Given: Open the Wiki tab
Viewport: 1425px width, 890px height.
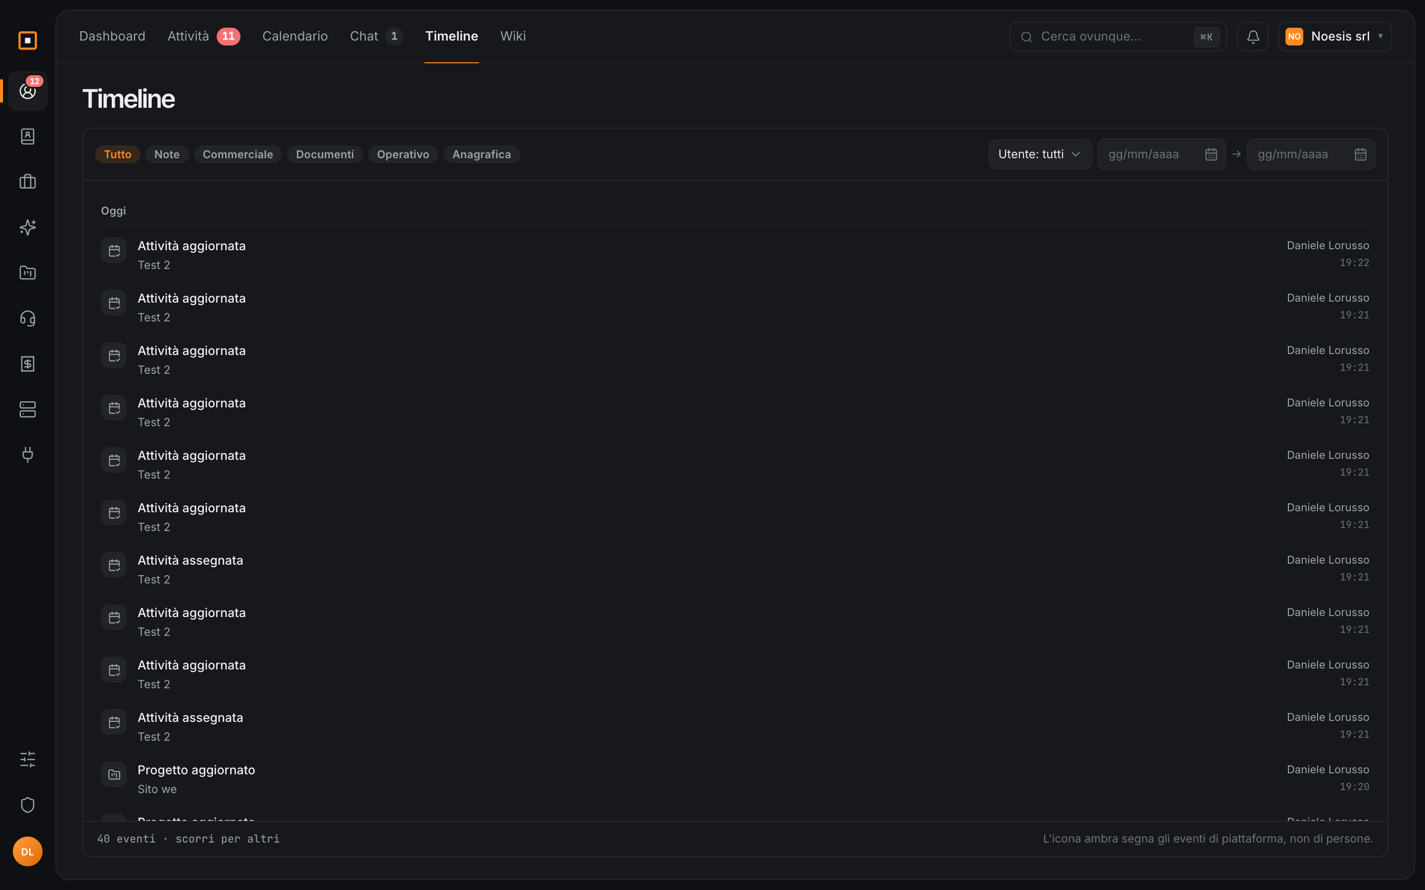Looking at the screenshot, I should click(513, 37).
